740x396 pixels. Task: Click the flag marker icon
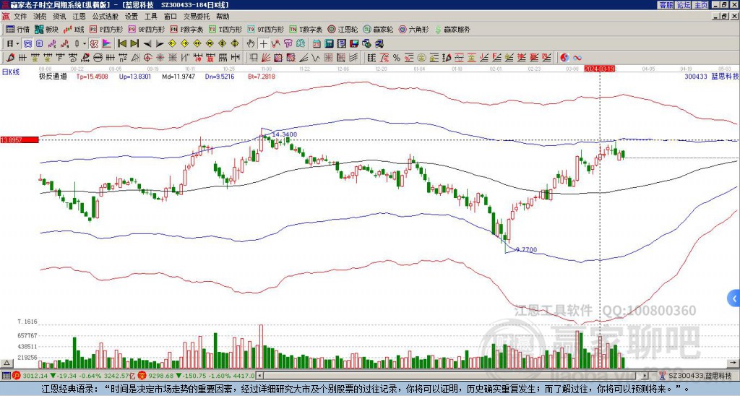[107, 44]
